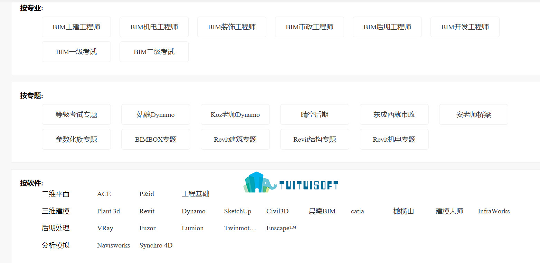Open Enscape™ software link
540x263 pixels.
coord(281,228)
